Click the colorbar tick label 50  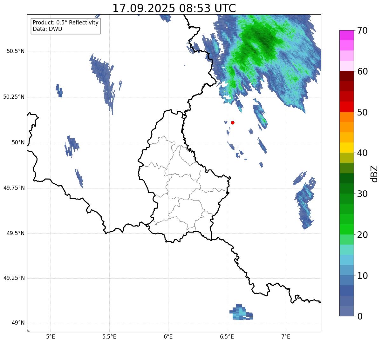point(362,112)
